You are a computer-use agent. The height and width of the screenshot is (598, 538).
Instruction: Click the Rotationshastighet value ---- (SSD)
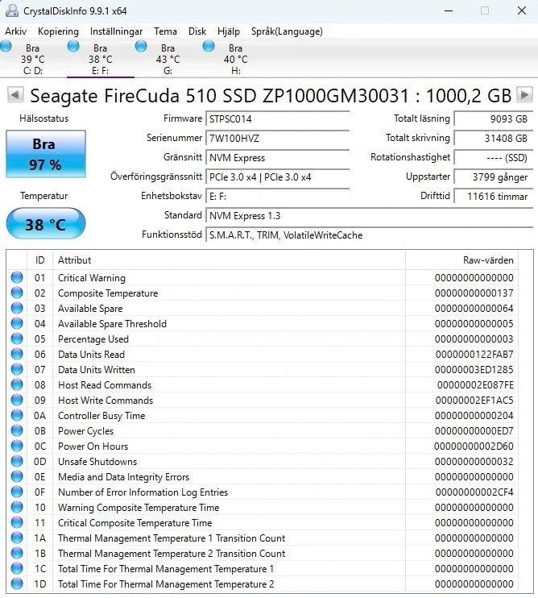pyautogui.click(x=494, y=157)
